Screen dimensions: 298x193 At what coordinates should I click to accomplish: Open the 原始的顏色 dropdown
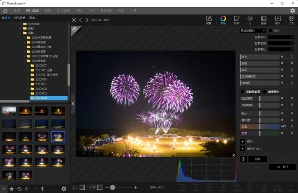click(252, 31)
